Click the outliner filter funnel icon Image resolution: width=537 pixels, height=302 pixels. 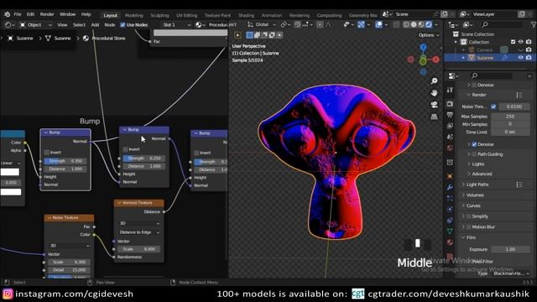click(534, 24)
